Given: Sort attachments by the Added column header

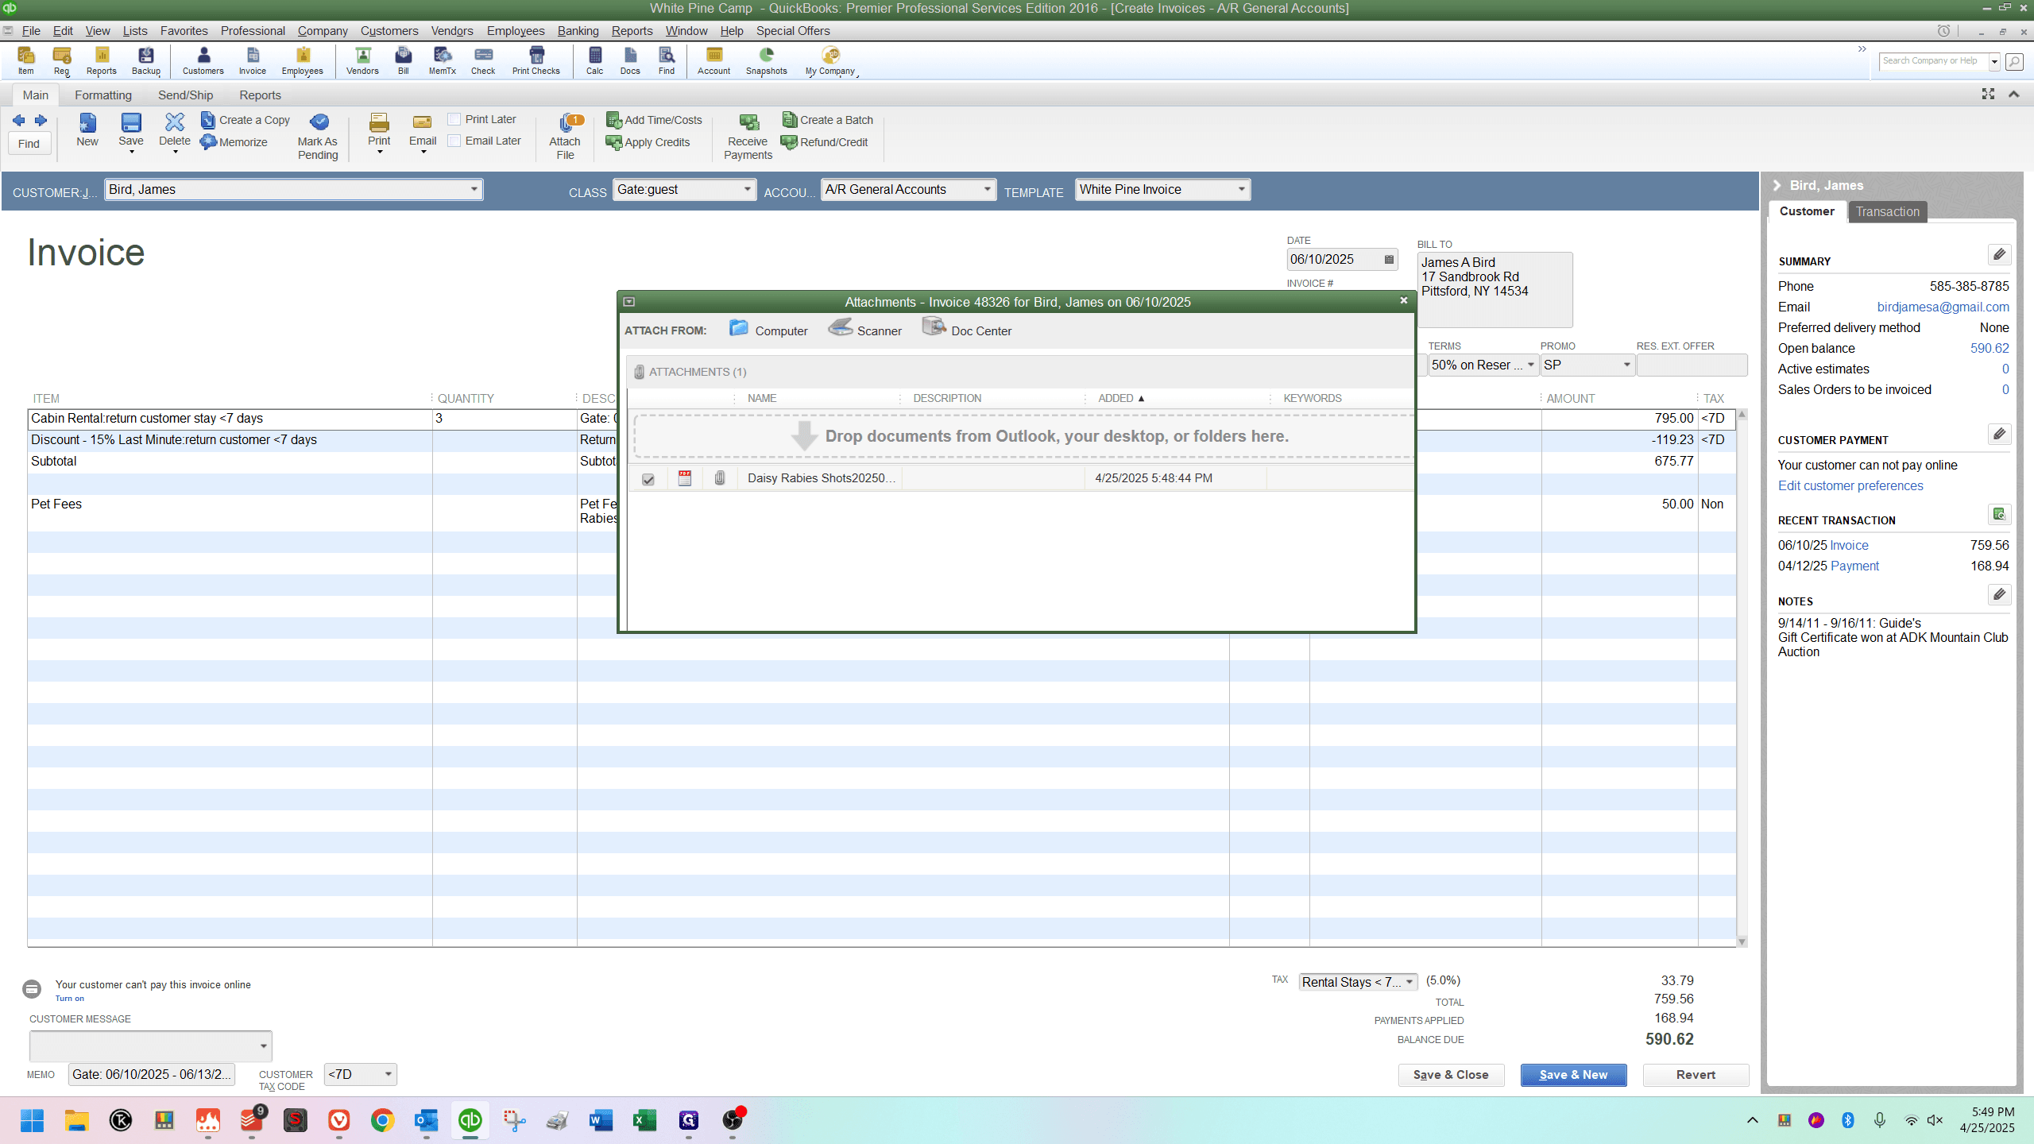Looking at the screenshot, I should 1121,399.
